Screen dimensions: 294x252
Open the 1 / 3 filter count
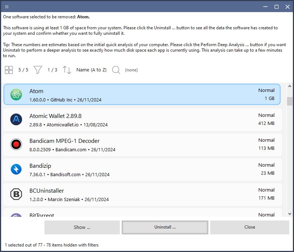52,70
